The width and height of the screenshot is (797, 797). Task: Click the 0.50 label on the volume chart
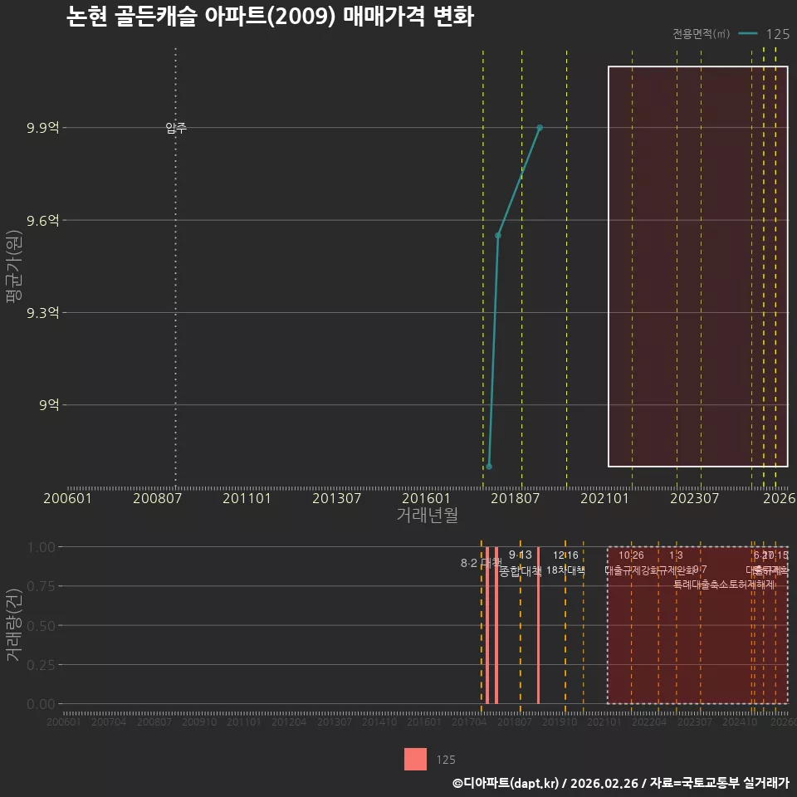coord(42,626)
